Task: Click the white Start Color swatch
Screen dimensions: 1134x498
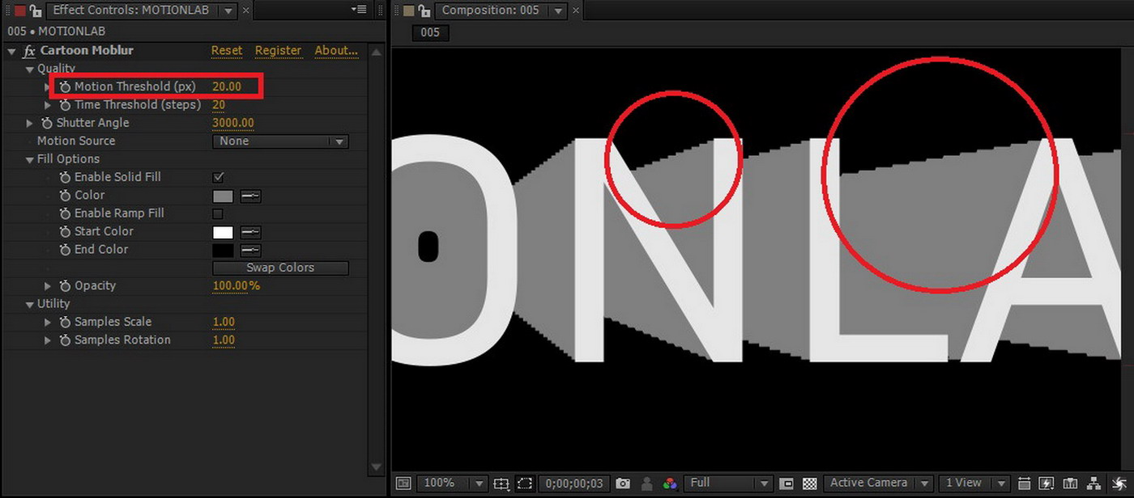Action: [223, 232]
